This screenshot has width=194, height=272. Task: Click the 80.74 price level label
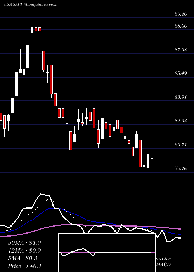point(181,145)
